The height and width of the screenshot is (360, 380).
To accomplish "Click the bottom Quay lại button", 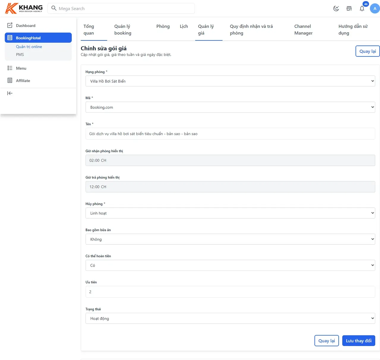I will [327, 341].
